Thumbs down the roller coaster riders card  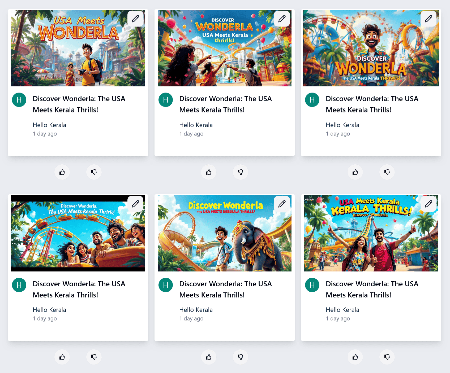point(94,357)
